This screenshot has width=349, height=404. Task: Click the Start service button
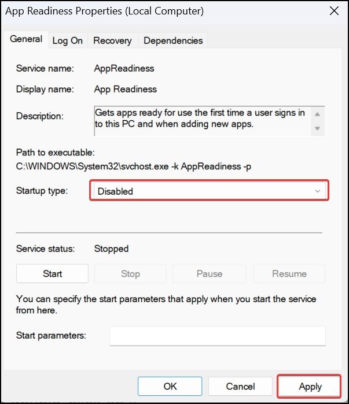[x=52, y=273]
